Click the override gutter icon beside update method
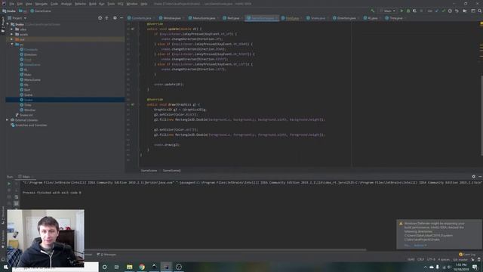This screenshot has height=272, width=483. (x=133, y=29)
